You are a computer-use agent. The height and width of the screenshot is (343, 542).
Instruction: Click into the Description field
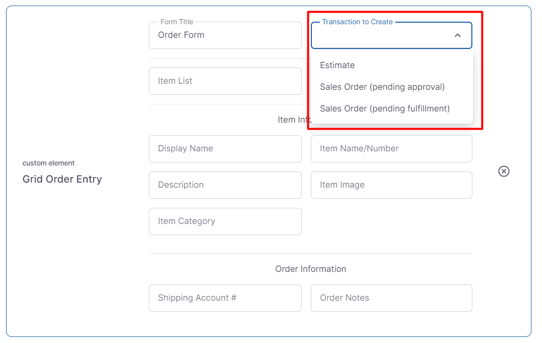225,185
